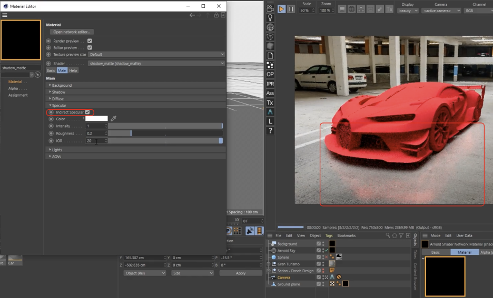
Task: Click the white specular Color swatch
Action: coord(96,119)
